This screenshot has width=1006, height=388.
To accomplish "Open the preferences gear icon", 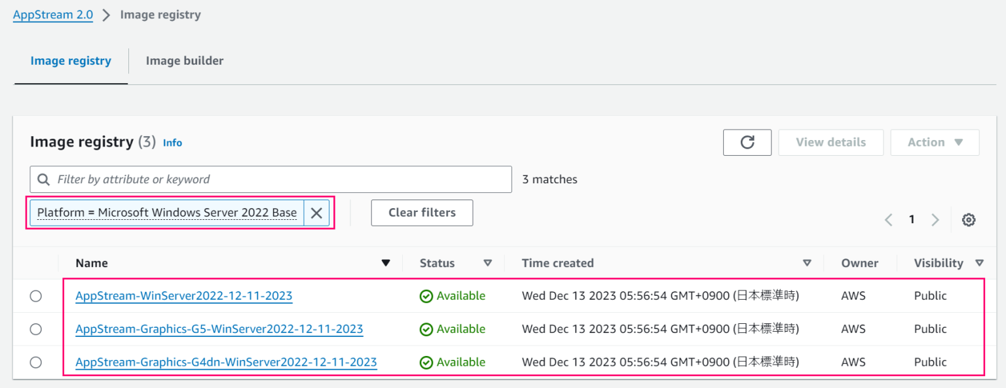I will pos(969,219).
